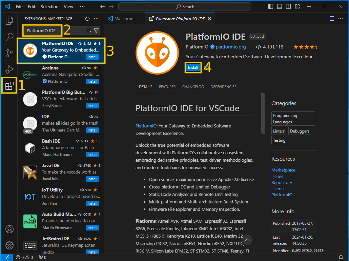Toggle the primary side bar layout icon

(271, 6)
